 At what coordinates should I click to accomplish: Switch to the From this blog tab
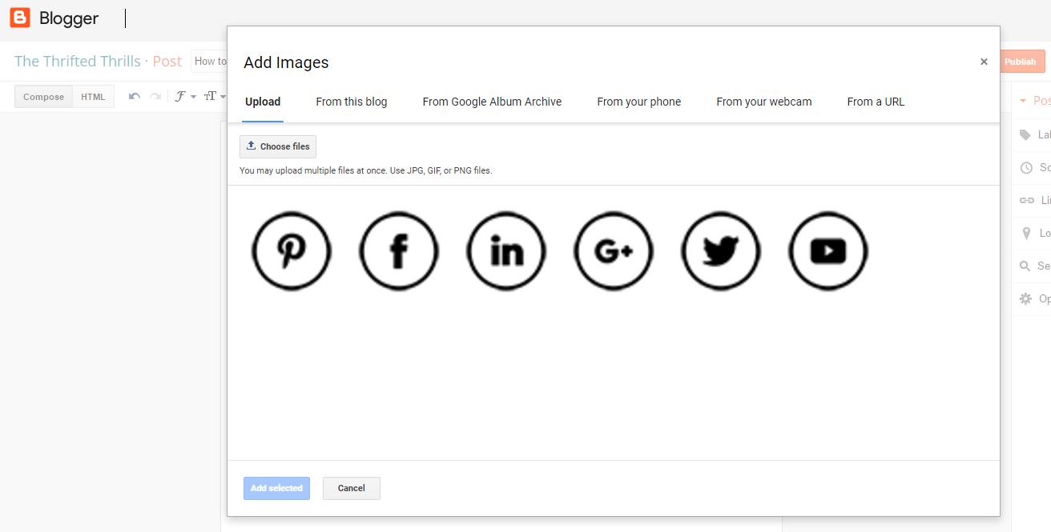click(x=351, y=102)
